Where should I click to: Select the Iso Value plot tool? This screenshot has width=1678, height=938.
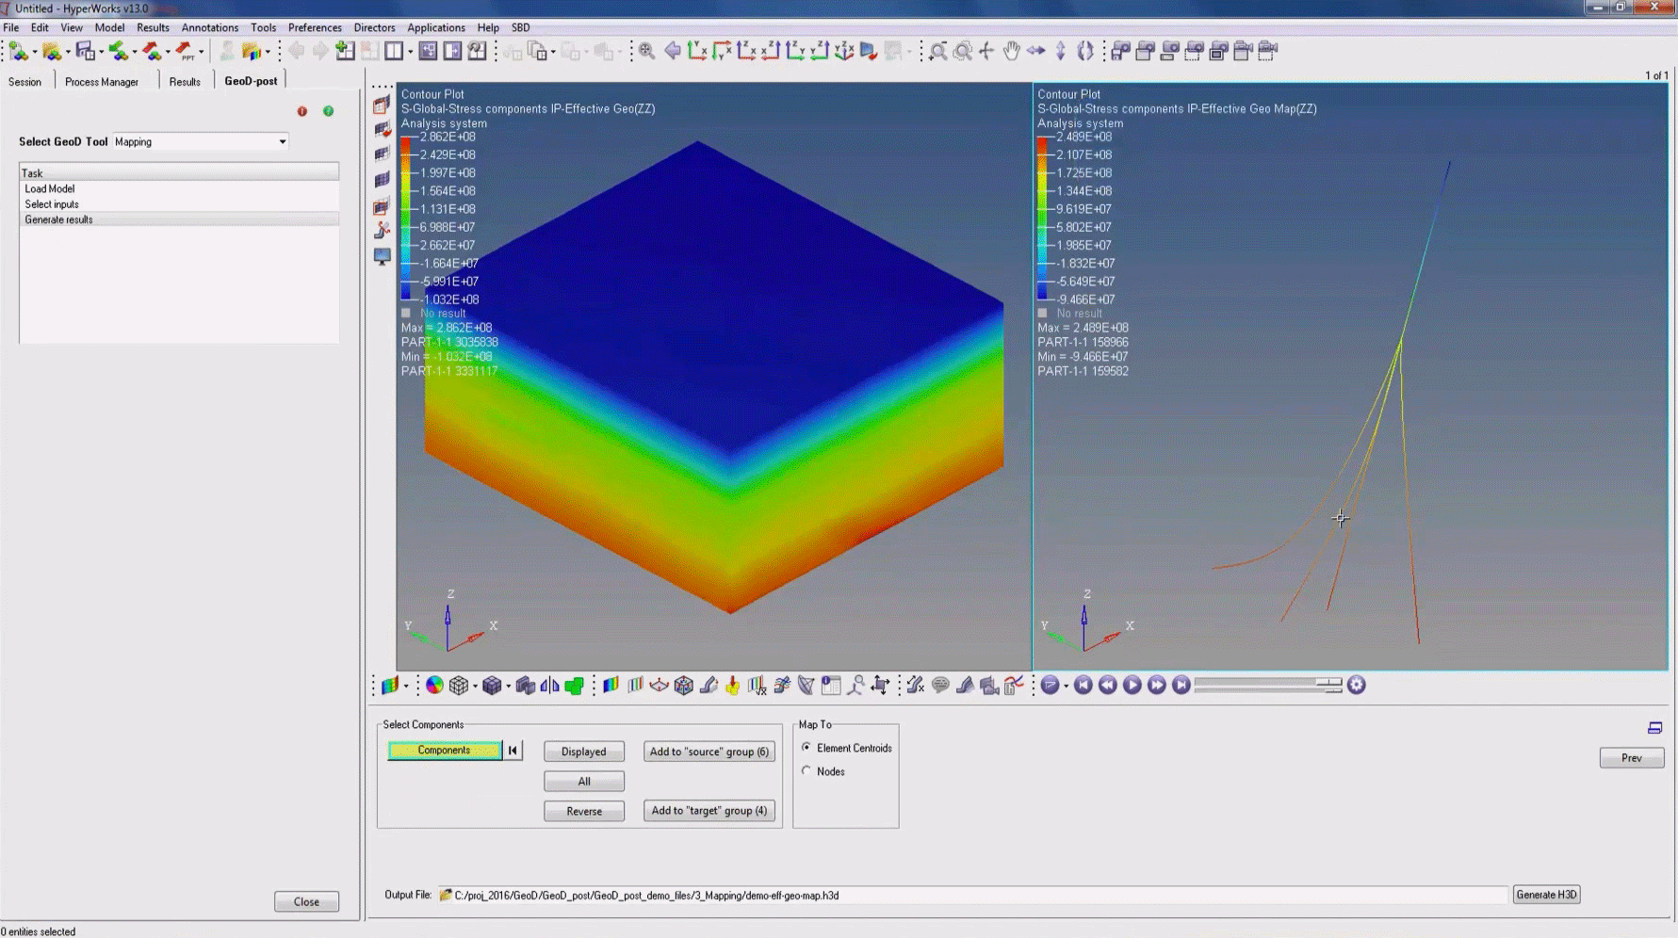[x=637, y=685]
